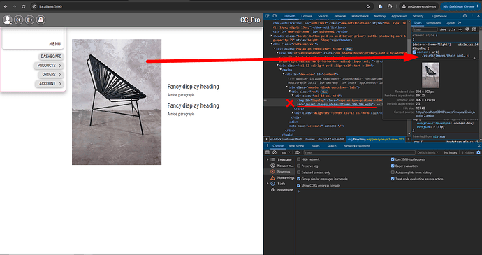Click the gear-with-arrow icon in page header
The image size is (482, 255).
(29, 20)
